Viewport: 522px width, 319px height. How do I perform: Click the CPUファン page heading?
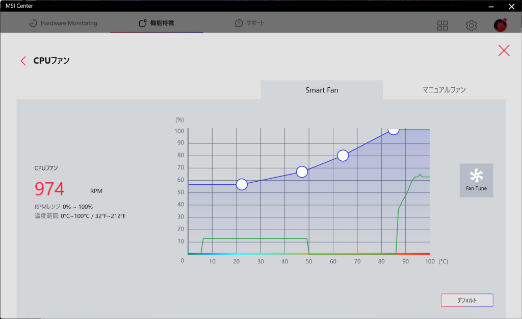pos(51,61)
